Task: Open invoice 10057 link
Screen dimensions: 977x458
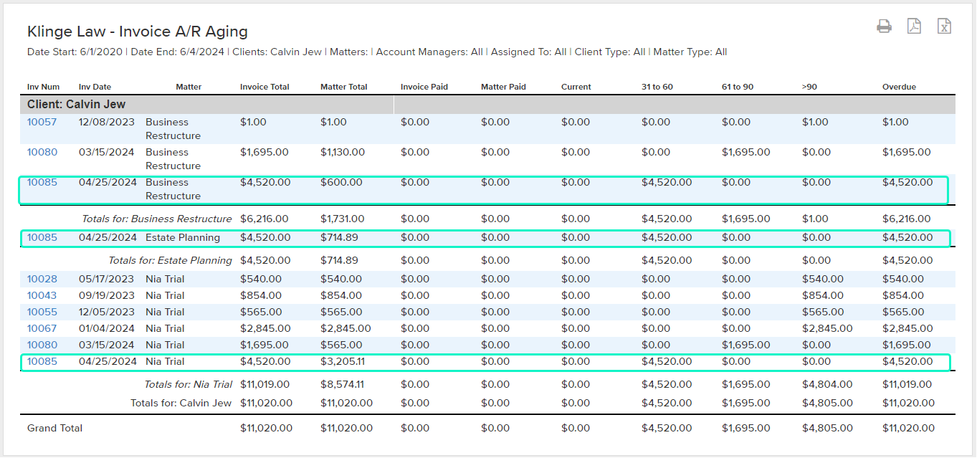Action: [x=42, y=122]
